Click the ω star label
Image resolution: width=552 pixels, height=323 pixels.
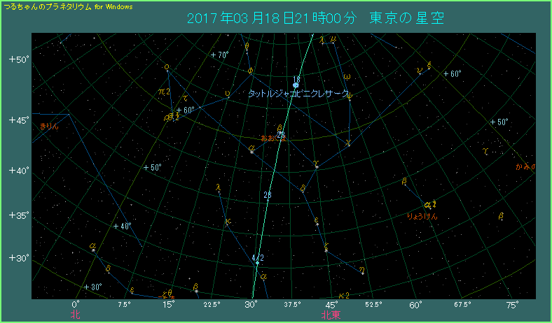click(347, 77)
